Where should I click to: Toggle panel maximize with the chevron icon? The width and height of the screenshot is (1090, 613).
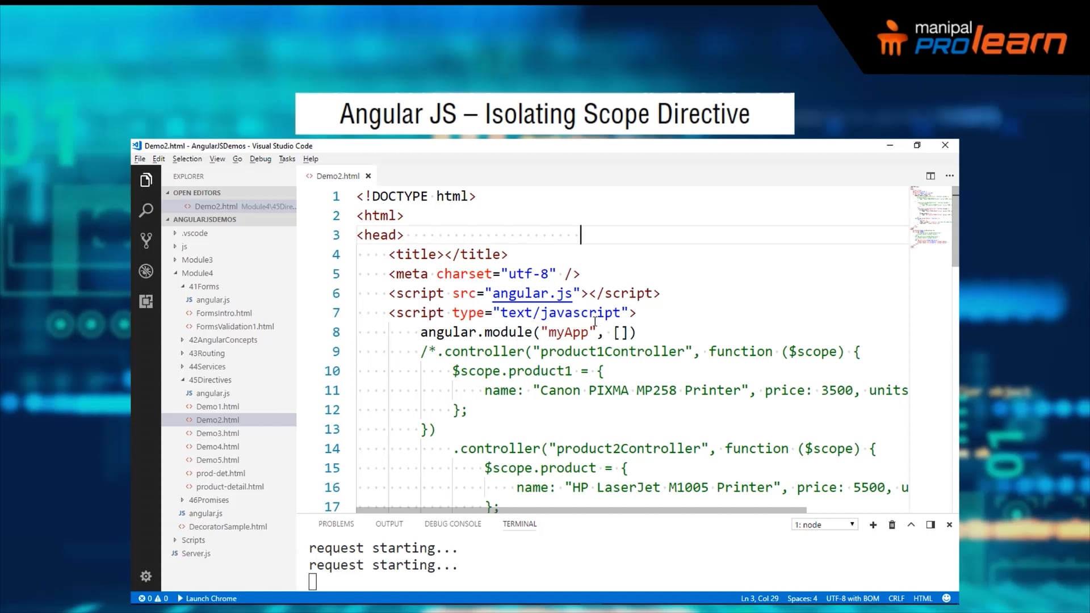(911, 524)
